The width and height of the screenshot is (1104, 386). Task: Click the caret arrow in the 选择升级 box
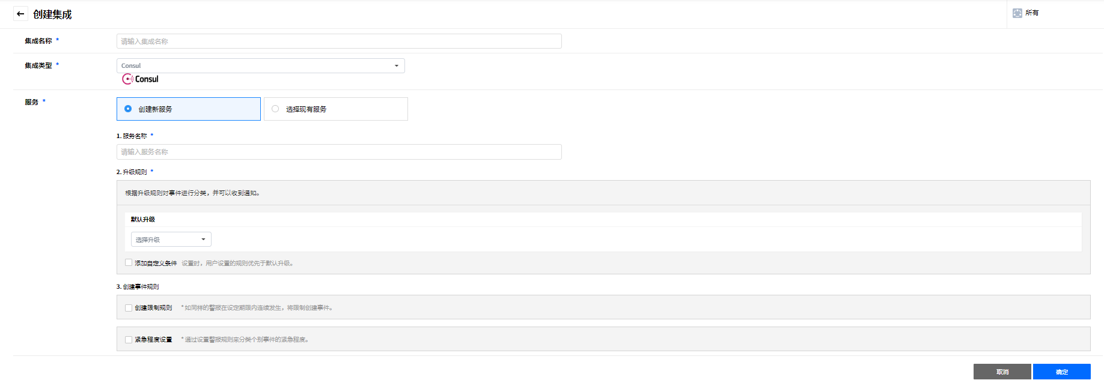(x=203, y=240)
